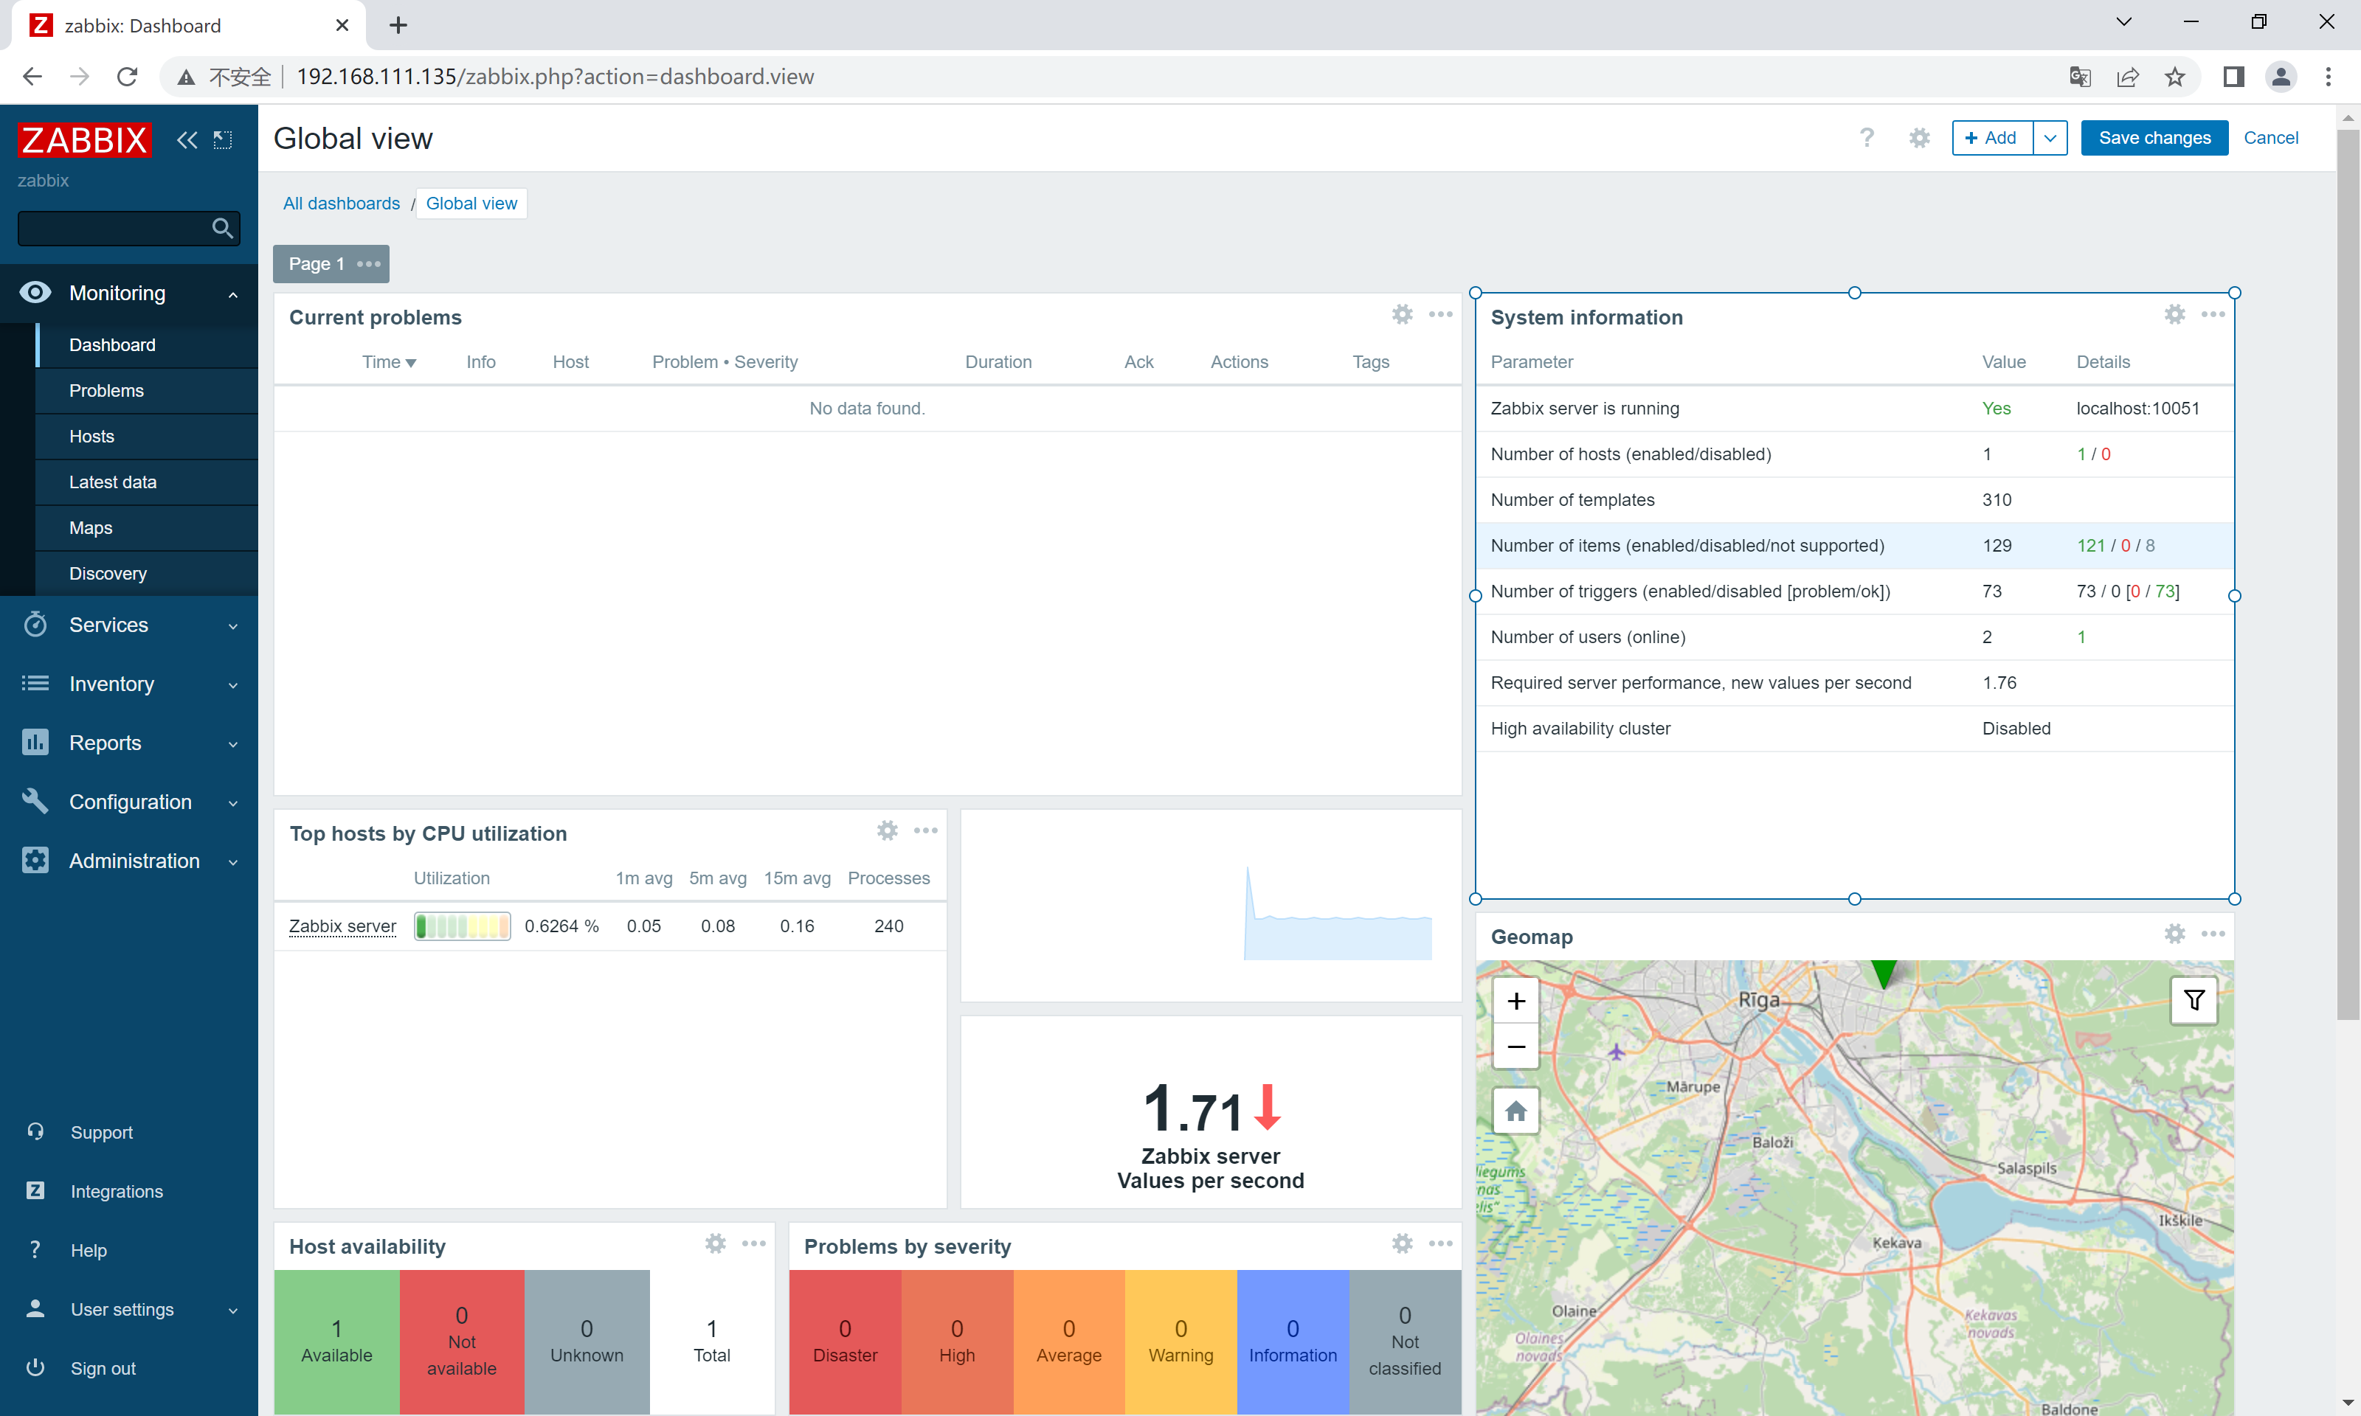Open Zabbix server host link
Viewport: 2361px width, 1416px height.
(342, 926)
